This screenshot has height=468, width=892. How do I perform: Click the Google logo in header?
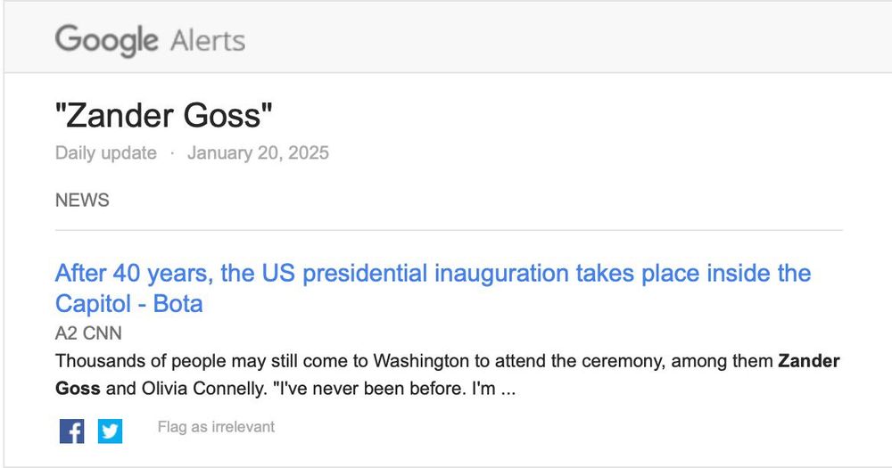106,40
